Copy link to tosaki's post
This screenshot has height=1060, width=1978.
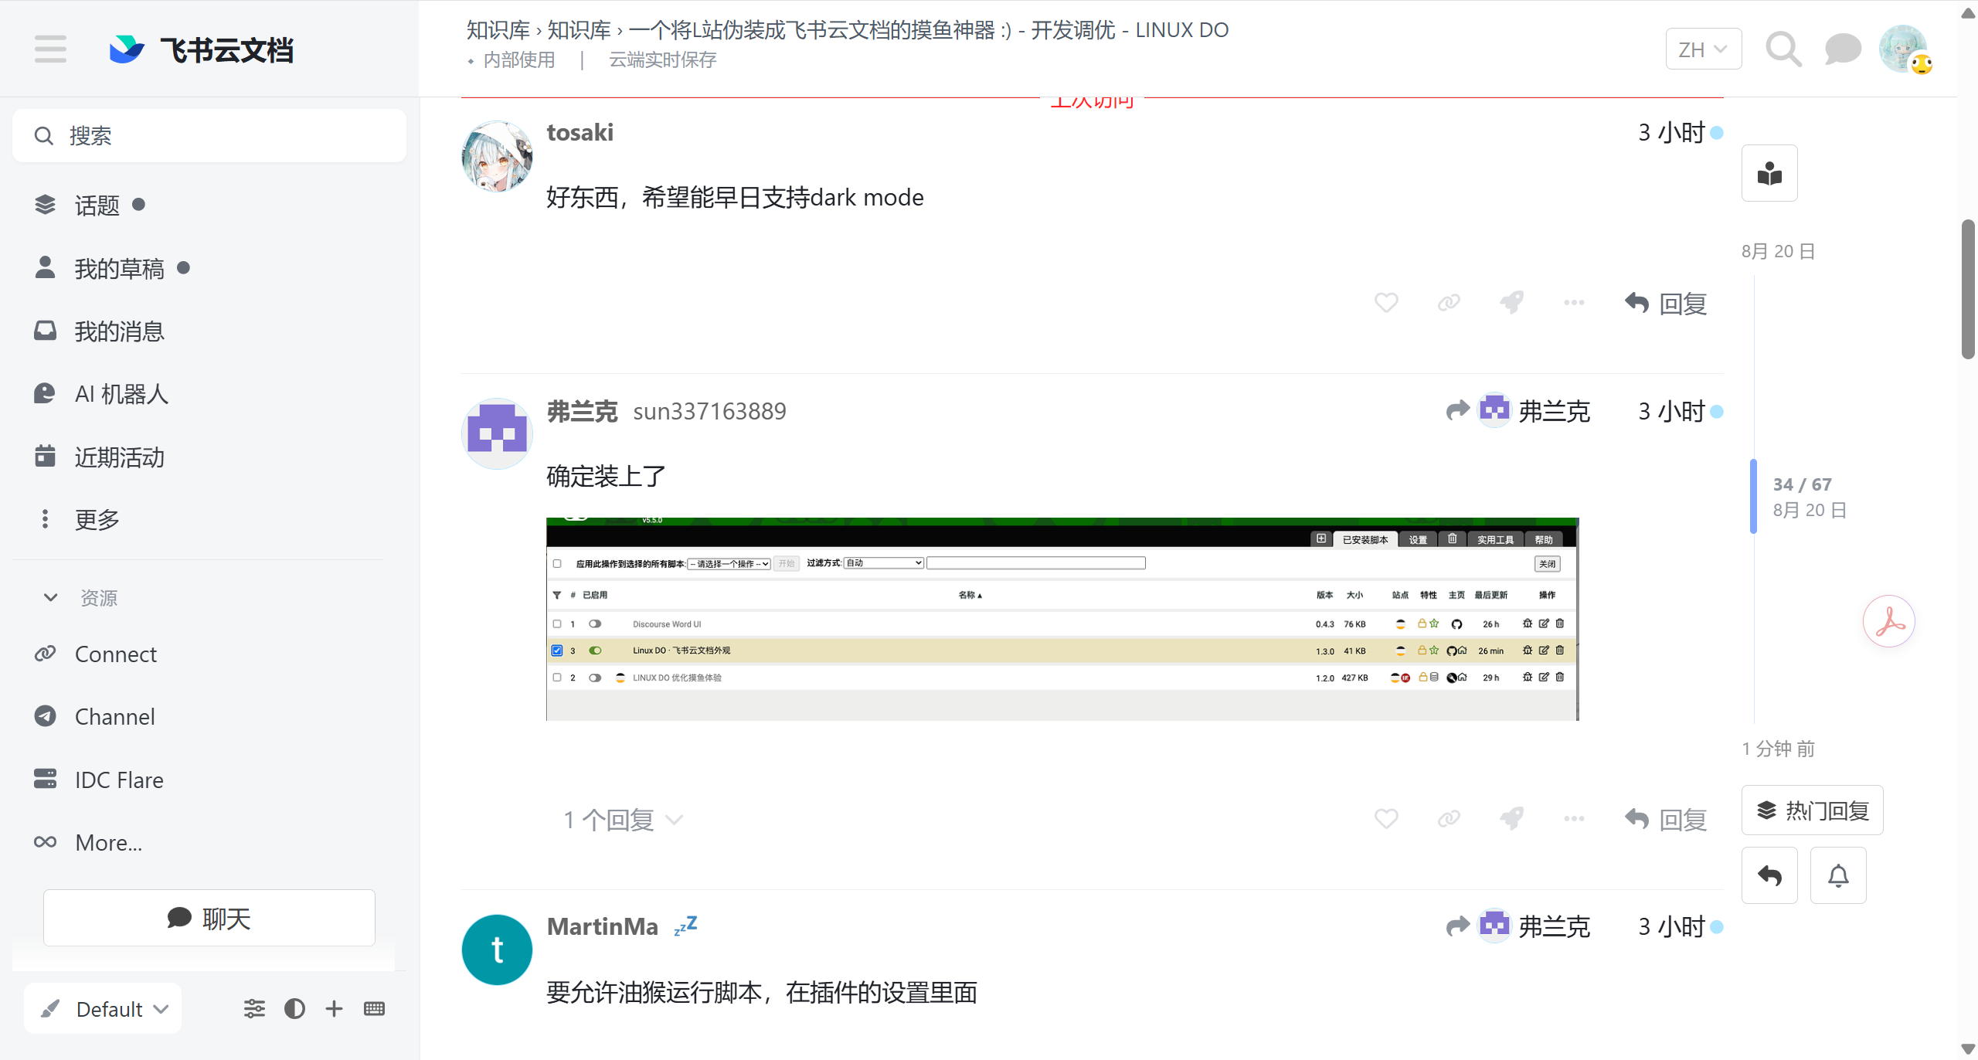click(x=1449, y=303)
